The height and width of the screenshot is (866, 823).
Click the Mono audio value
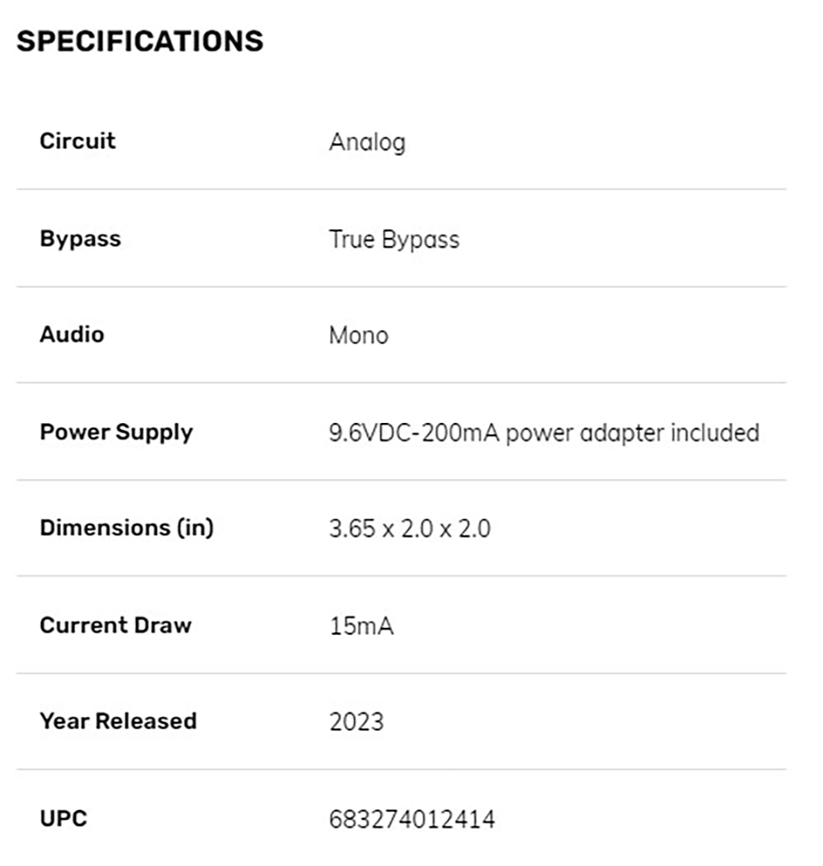pyautogui.click(x=359, y=336)
